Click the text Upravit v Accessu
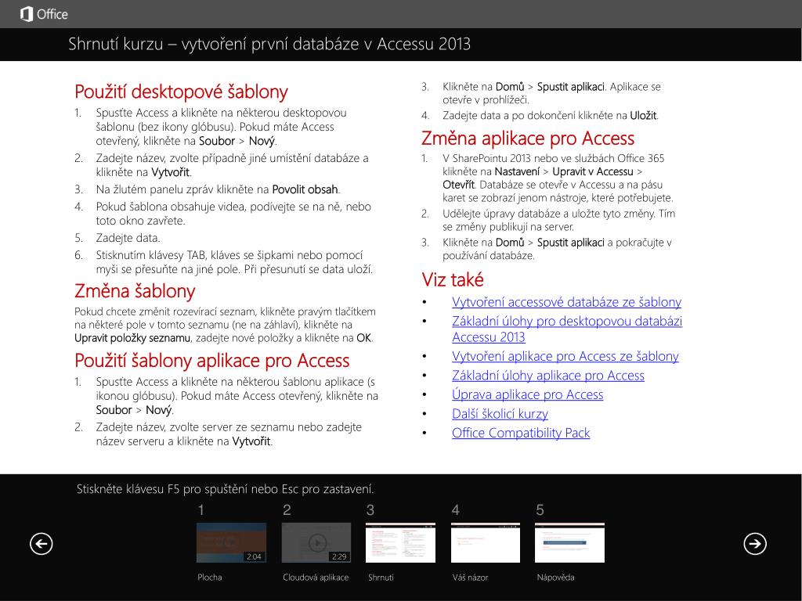Viewport: 802px width, 601px height. pyautogui.click(x=593, y=171)
